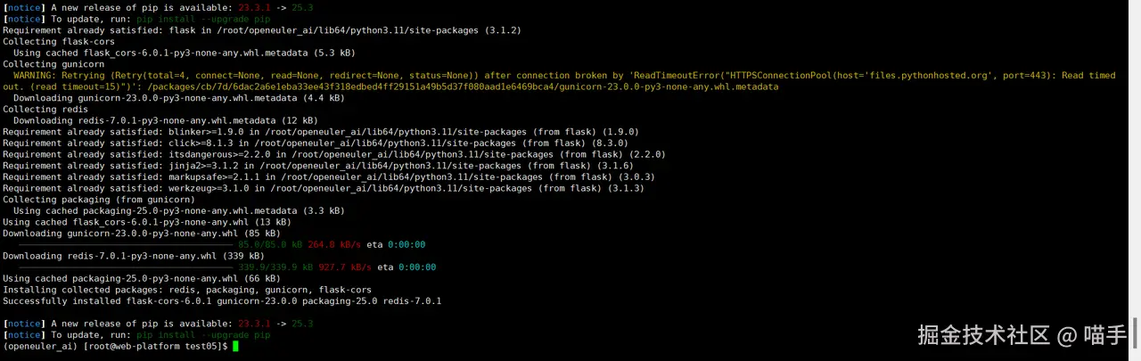
Task: Click the green terminal cursor block
Action: point(236,346)
